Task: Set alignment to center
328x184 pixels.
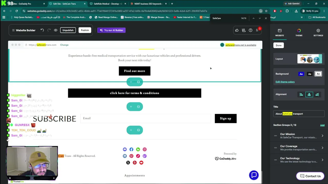Action: (x=309, y=95)
